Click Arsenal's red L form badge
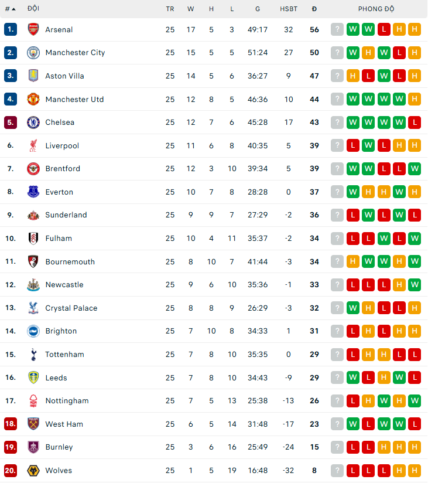Viewport: 428px width, 483px height. [x=384, y=29]
